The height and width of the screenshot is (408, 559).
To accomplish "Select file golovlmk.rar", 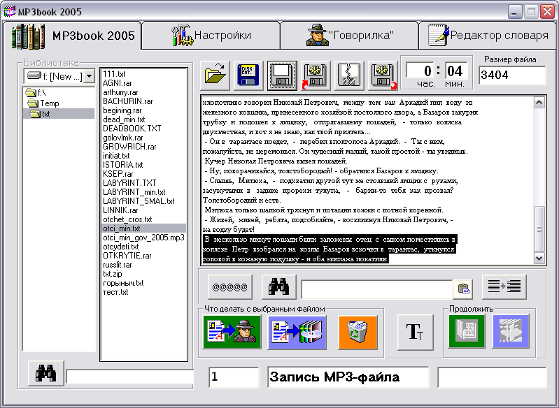I will tap(122, 138).
